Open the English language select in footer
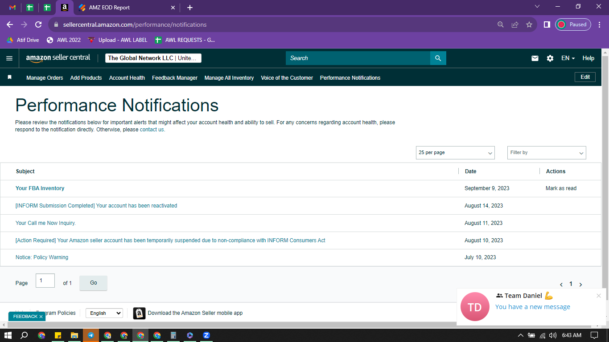The image size is (609, 342). coord(104,313)
